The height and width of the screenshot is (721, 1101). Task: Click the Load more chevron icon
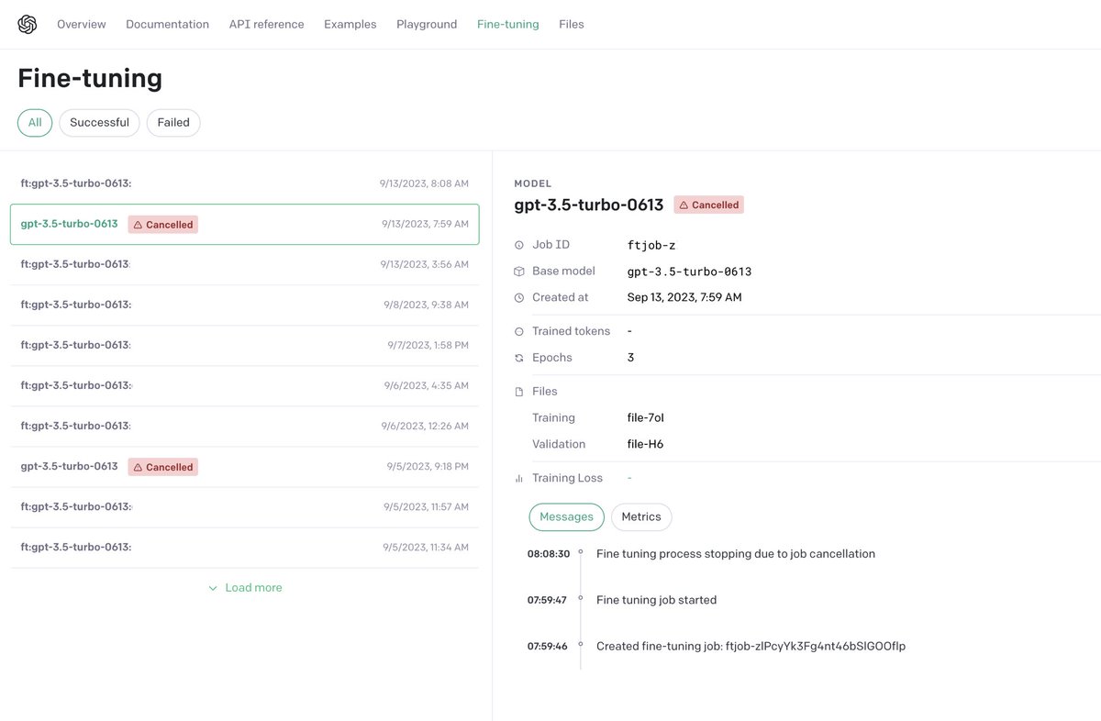coord(213,588)
